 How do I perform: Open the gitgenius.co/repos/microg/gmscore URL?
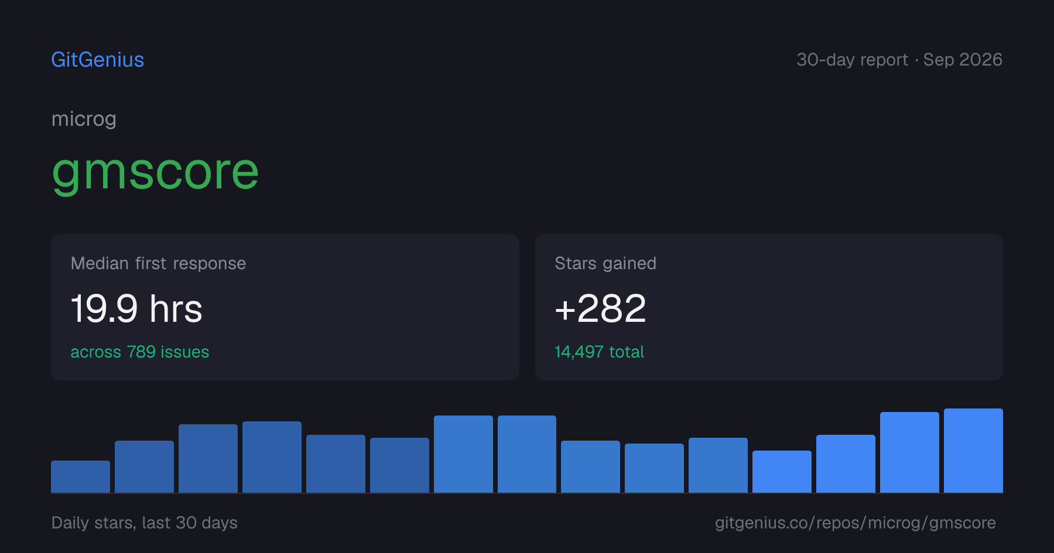855,523
